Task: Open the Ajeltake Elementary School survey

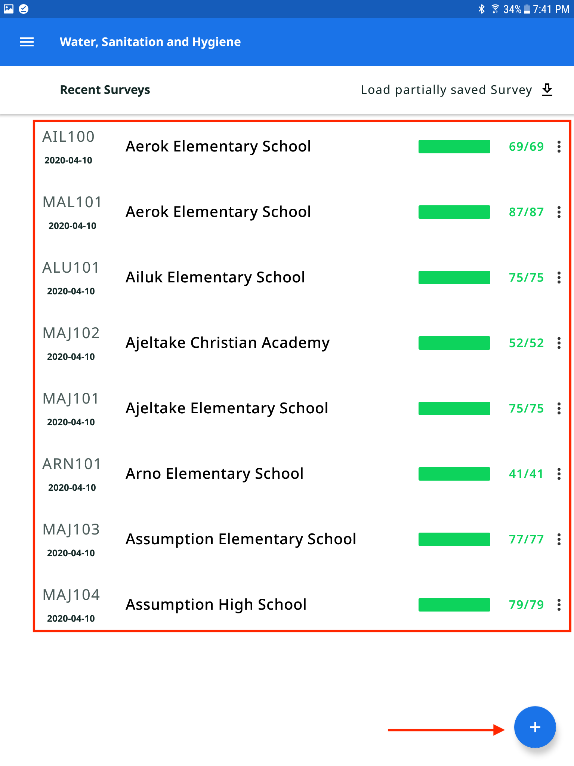Action: [227, 408]
